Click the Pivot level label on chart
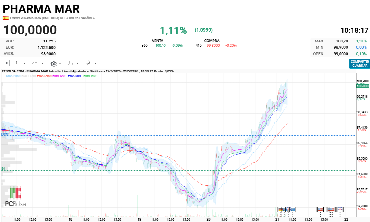The image size is (370, 222). click(5, 134)
